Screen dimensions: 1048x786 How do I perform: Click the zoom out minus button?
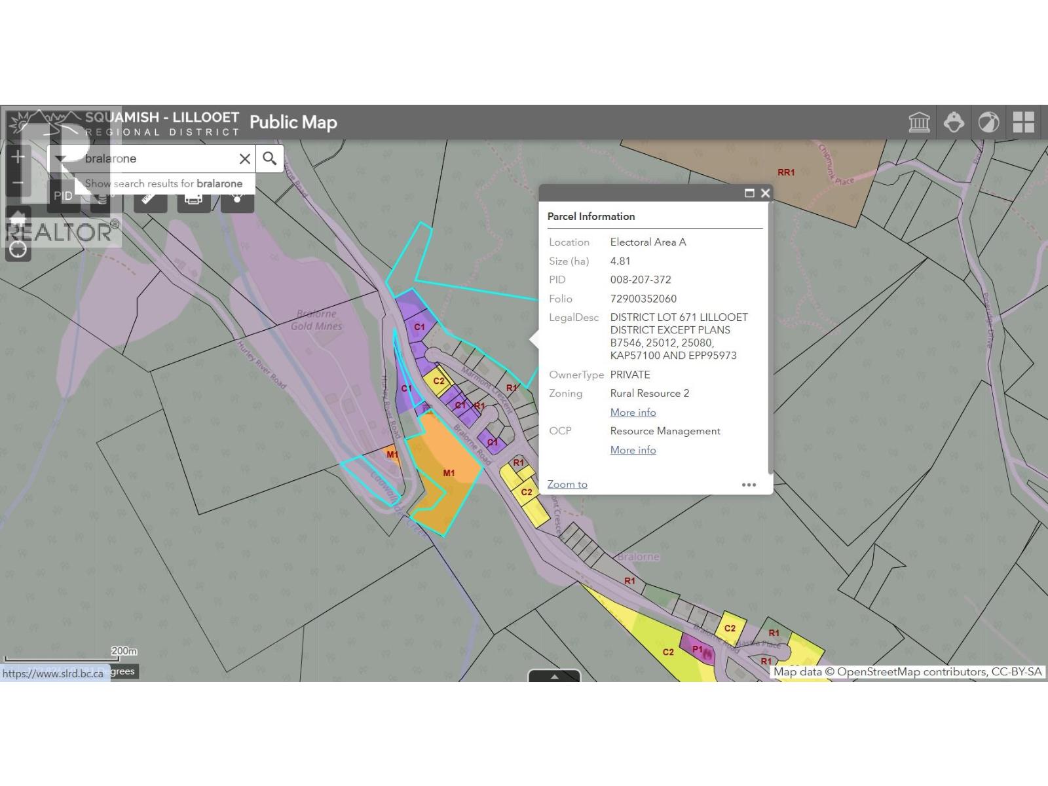18,184
